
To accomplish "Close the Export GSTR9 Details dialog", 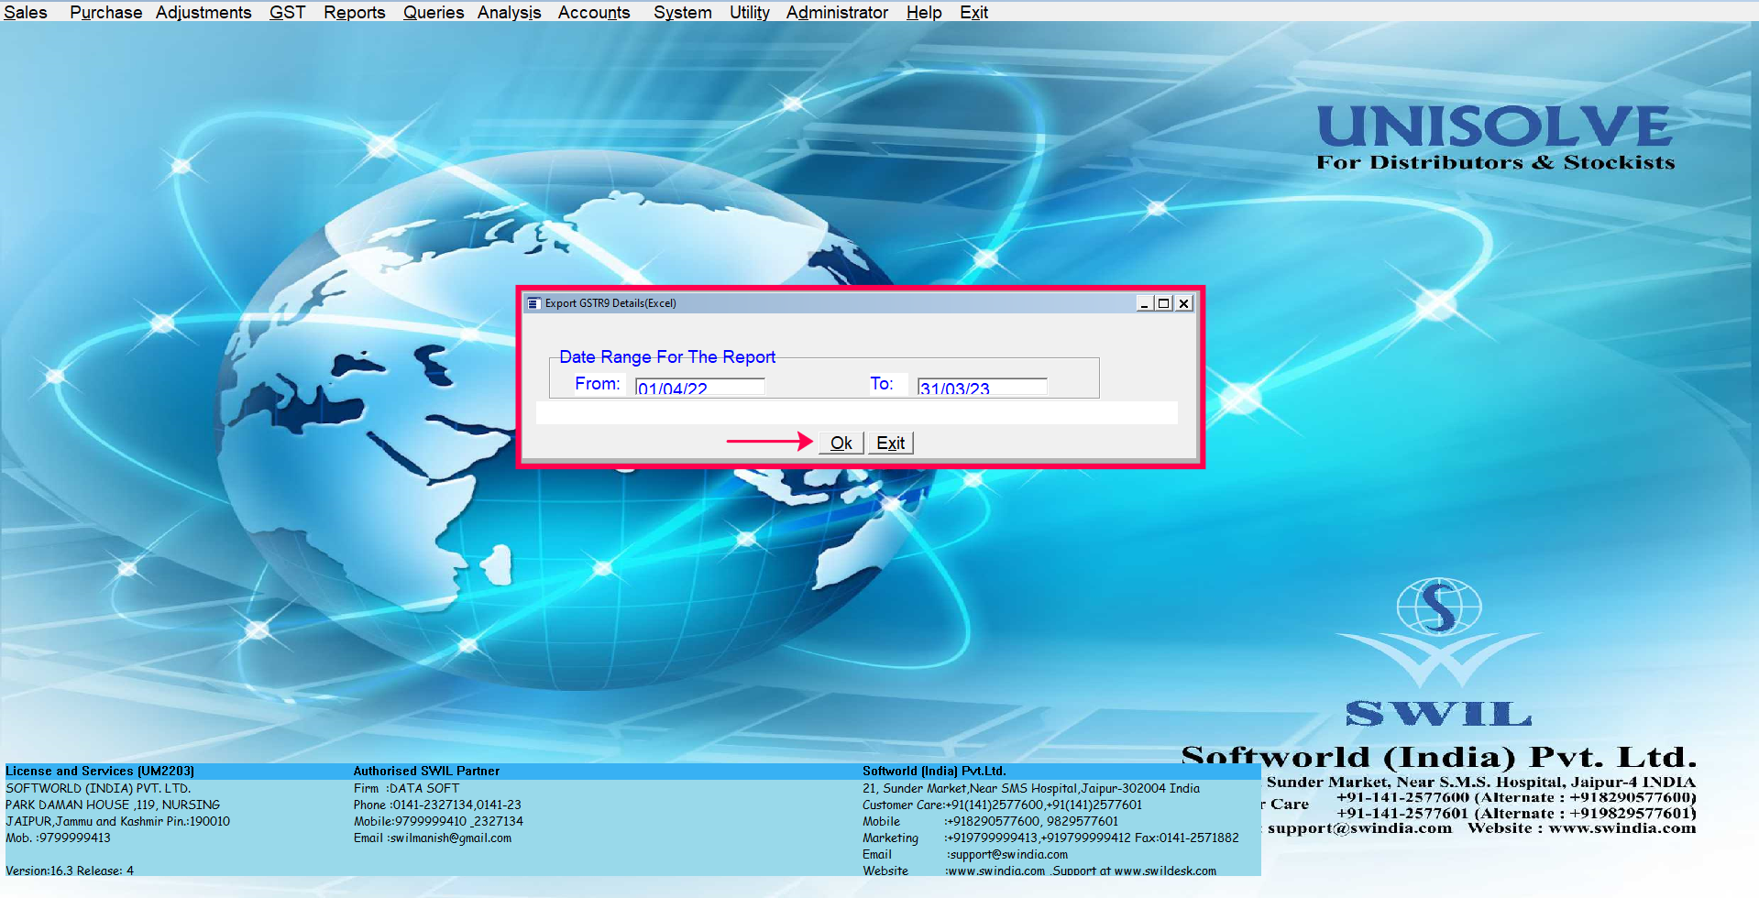I will [1183, 303].
